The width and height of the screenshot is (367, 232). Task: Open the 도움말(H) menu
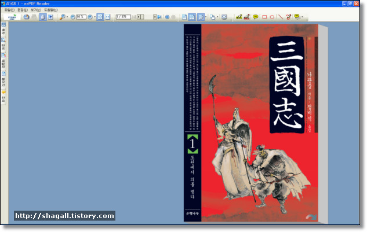click(51, 10)
